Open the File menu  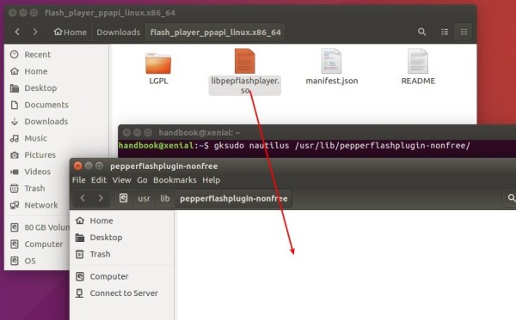(78, 180)
